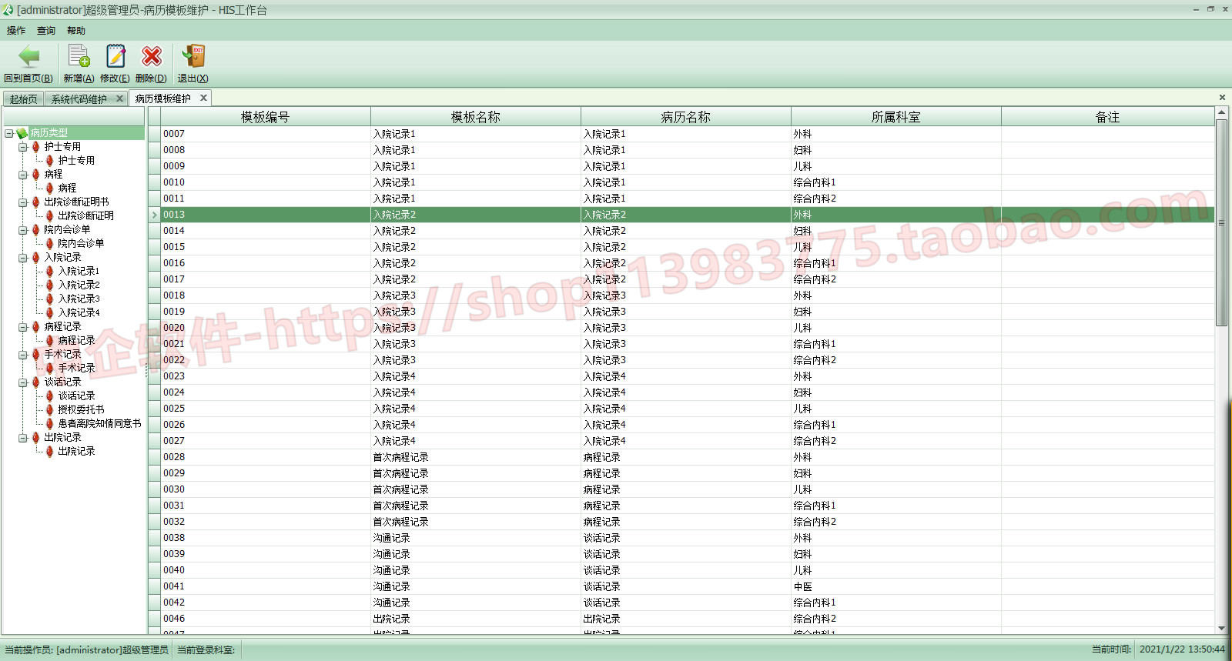Sort by the 所属科室 column header
The width and height of the screenshot is (1232, 661).
click(x=896, y=117)
